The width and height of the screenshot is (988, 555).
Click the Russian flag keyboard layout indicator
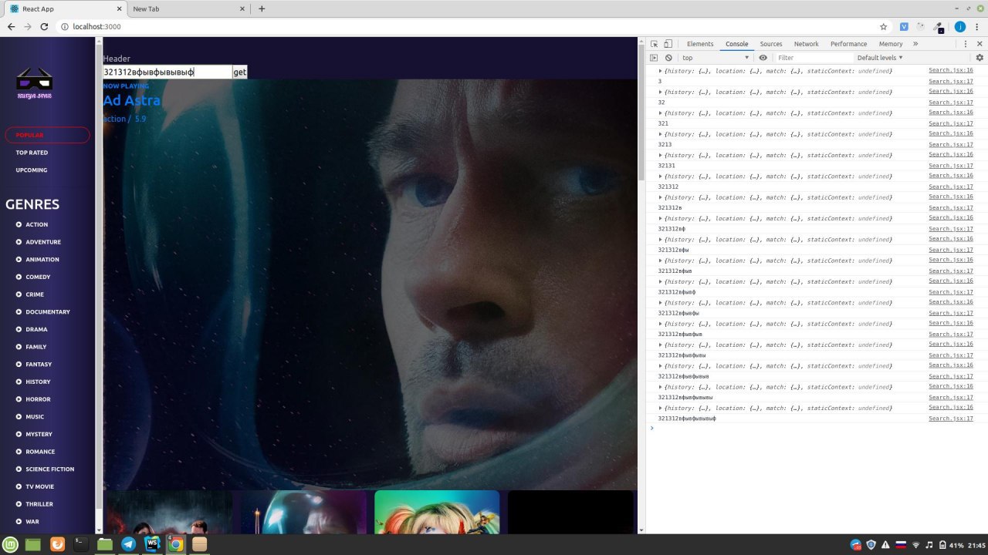coord(900,545)
